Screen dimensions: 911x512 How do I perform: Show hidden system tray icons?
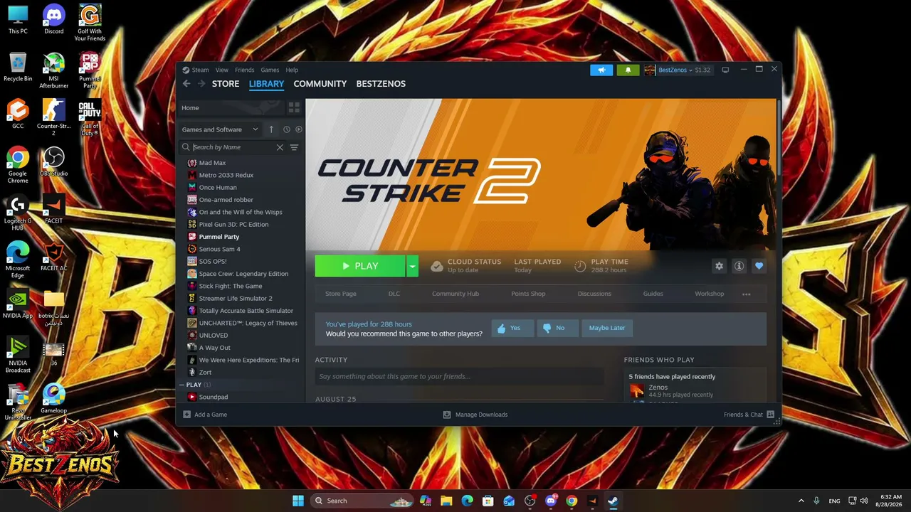pos(801,501)
